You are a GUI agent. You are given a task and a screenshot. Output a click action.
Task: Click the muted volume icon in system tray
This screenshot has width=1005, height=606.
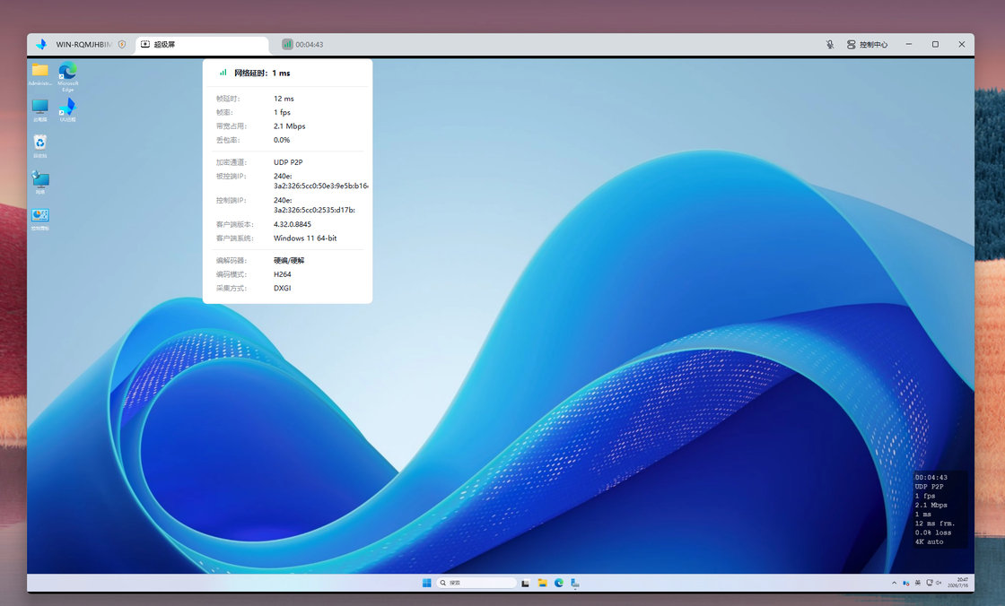point(939,583)
